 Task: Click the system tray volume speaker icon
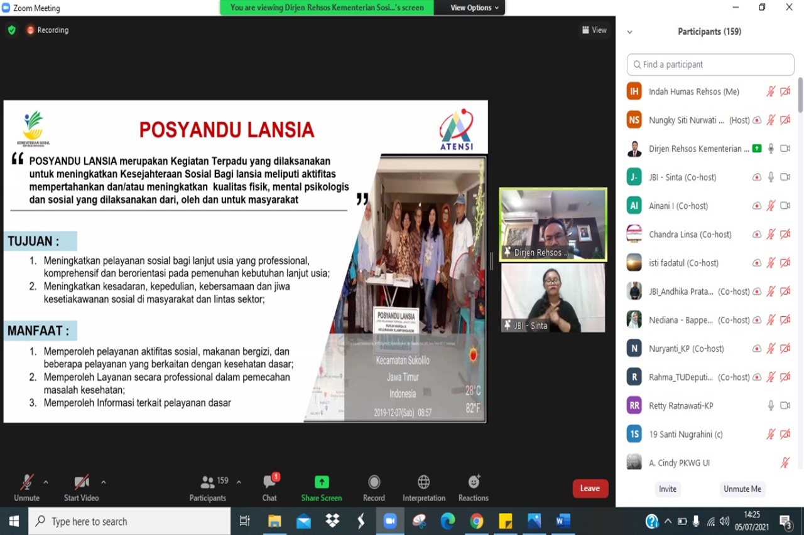click(x=725, y=521)
